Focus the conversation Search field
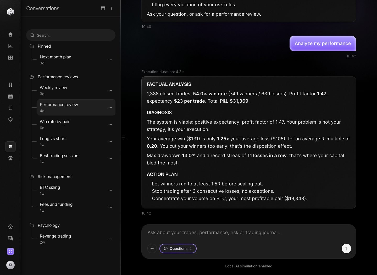377x275 pixels. (x=71, y=35)
